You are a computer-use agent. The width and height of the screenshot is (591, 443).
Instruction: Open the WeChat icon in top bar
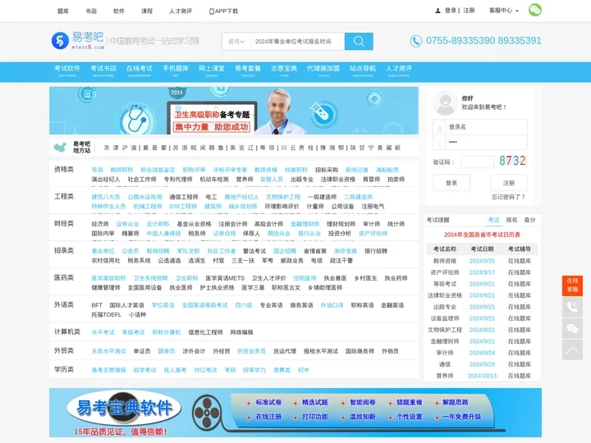pyautogui.click(x=535, y=10)
